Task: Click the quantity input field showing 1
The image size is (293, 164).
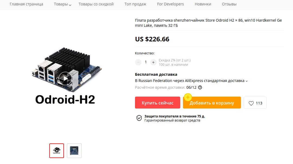Action: (x=146, y=62)
